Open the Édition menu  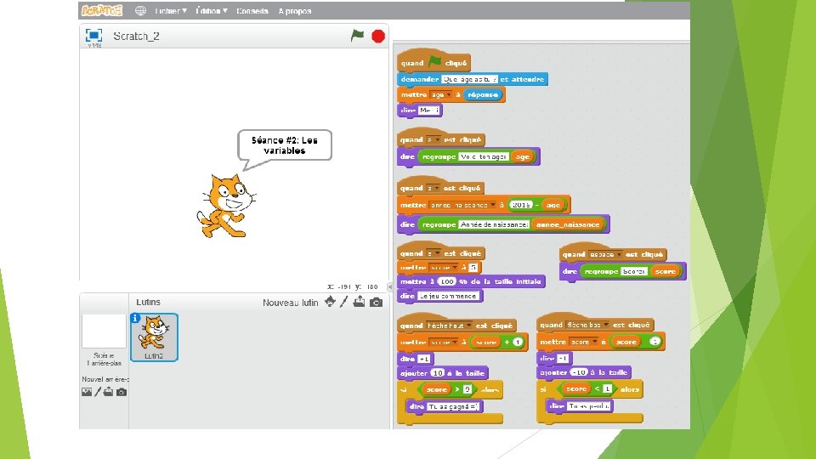click(x=212, y=11)
